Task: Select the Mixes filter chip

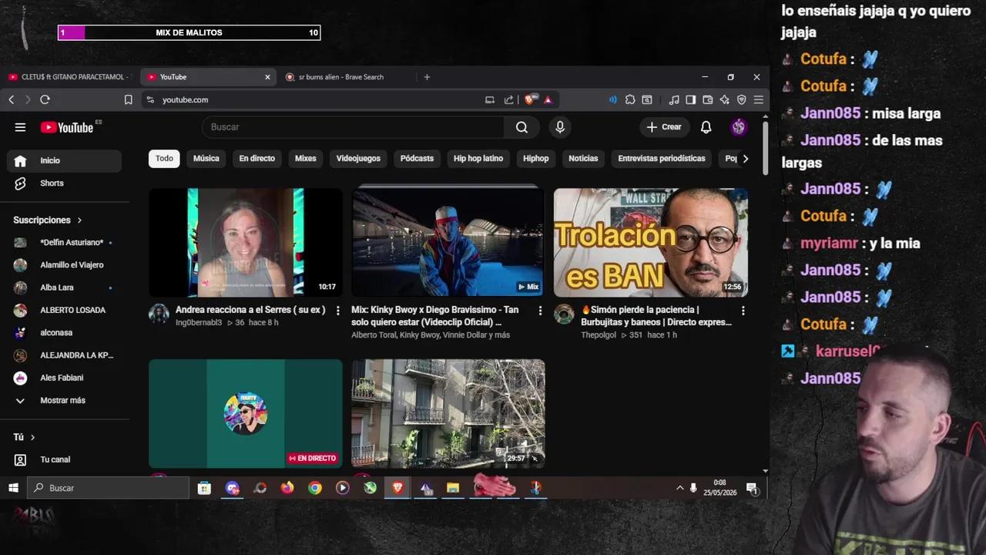Action: click(306, 158)
